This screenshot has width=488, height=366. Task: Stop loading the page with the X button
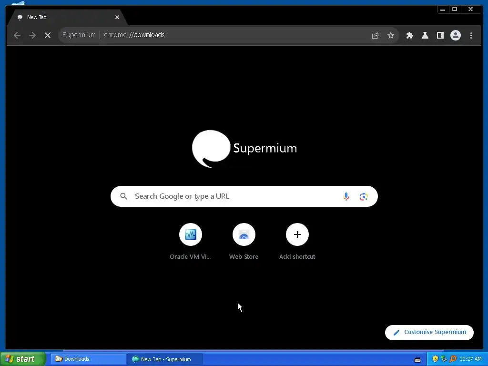(48, 35)
